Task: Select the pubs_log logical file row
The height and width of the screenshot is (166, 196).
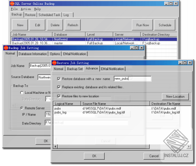Action: [122, 112]
